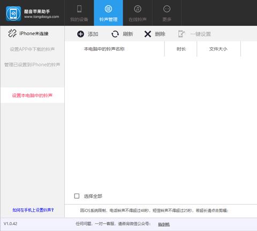Click the 删除 X icon

148,34
